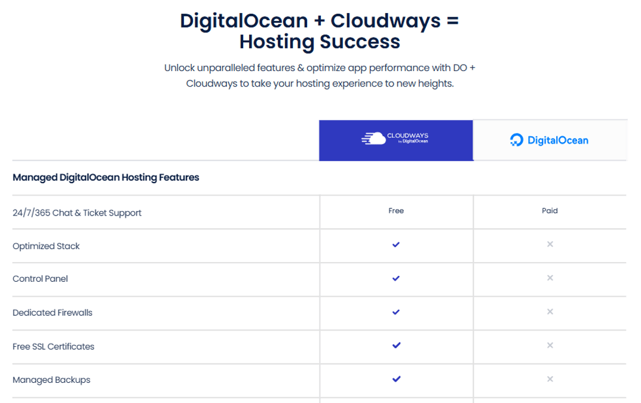Select the checkmark for Optimized Stack
Screen dimensions: 641x403
(x=395, y=245)
